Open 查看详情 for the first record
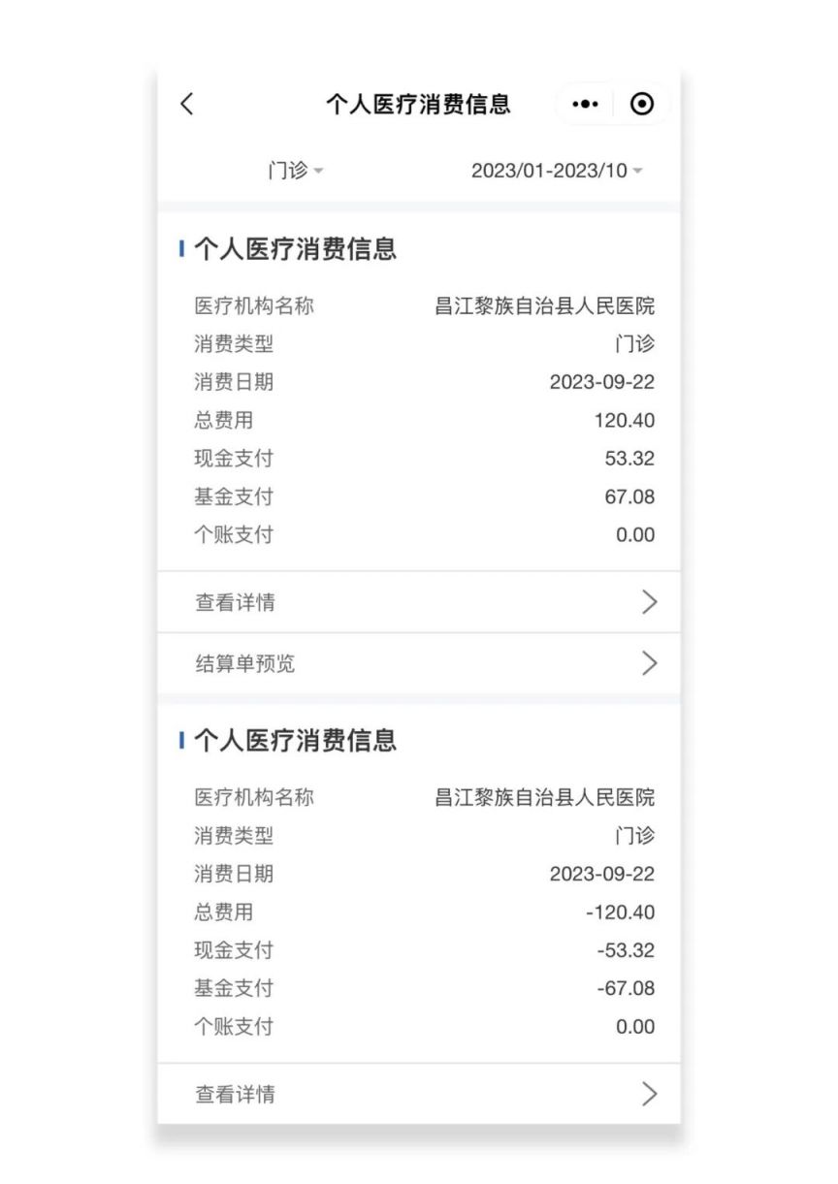This screenshot has height=1184, width=838. point(419,602)
